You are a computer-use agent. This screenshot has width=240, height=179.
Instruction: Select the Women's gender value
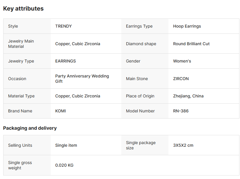[x=182, y=61]
